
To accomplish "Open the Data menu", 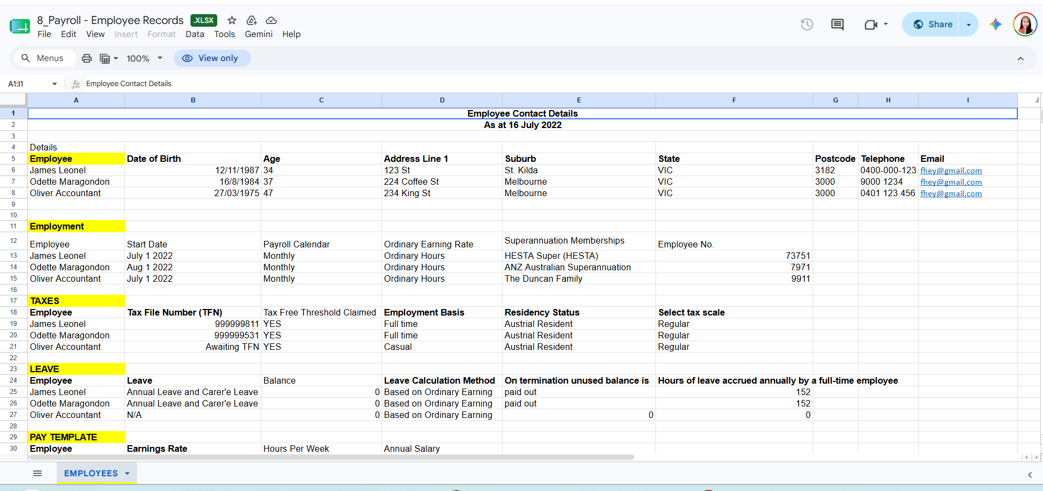I will (195, 34).
